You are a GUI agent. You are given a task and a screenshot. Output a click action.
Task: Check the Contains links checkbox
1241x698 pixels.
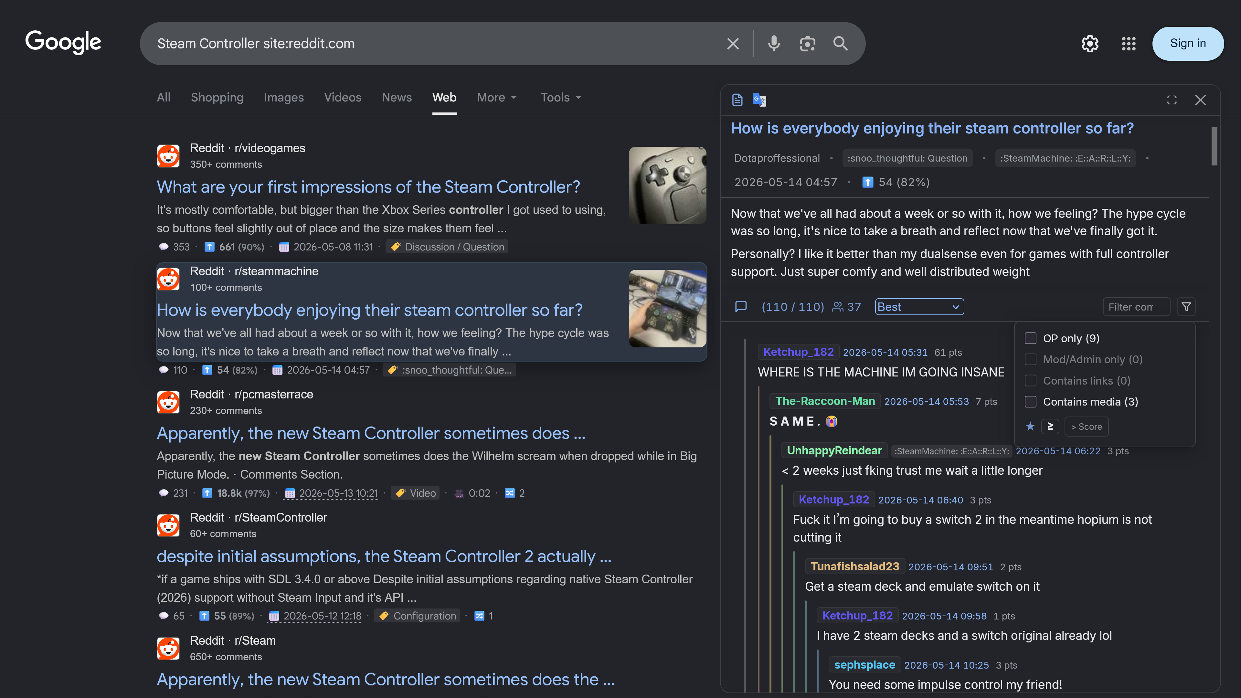click(x=1031, y=381)
